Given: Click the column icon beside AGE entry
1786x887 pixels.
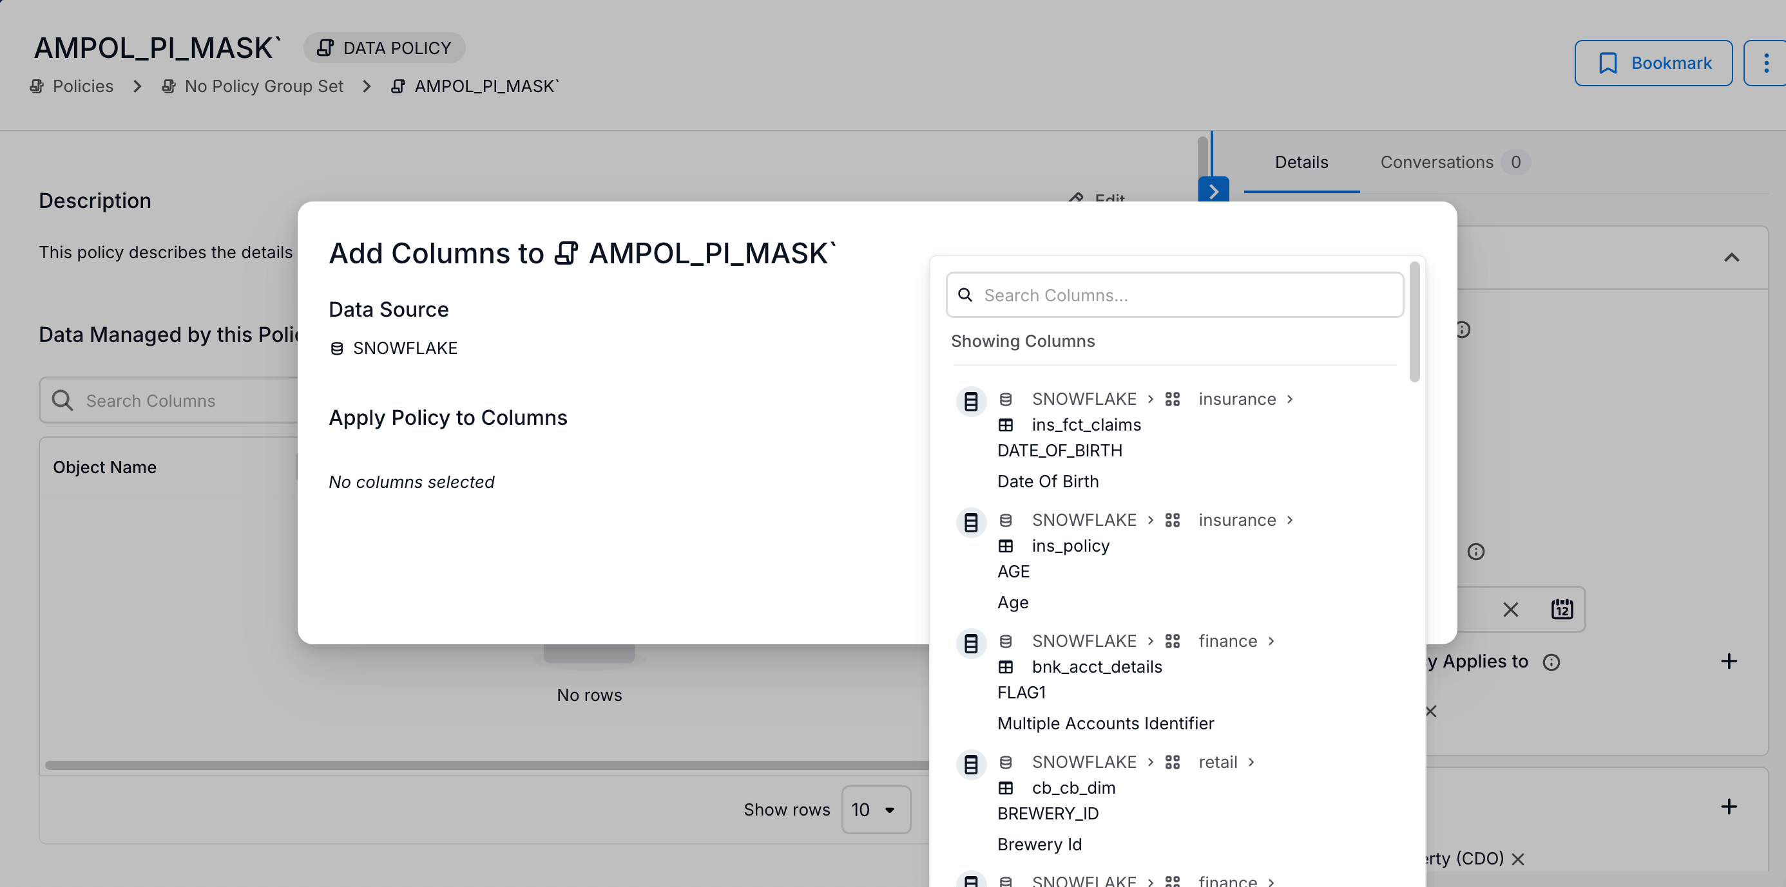Looking at the screenshot, I should click(971, 522).
